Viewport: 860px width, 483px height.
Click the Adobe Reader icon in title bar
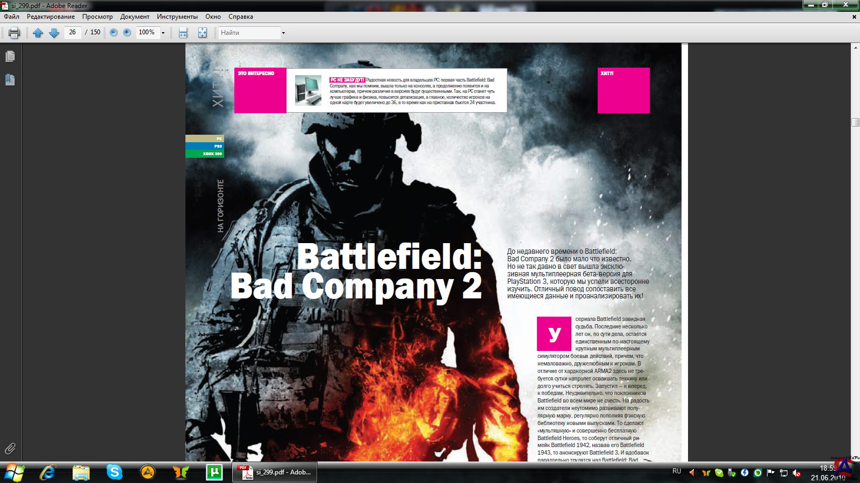5,5
